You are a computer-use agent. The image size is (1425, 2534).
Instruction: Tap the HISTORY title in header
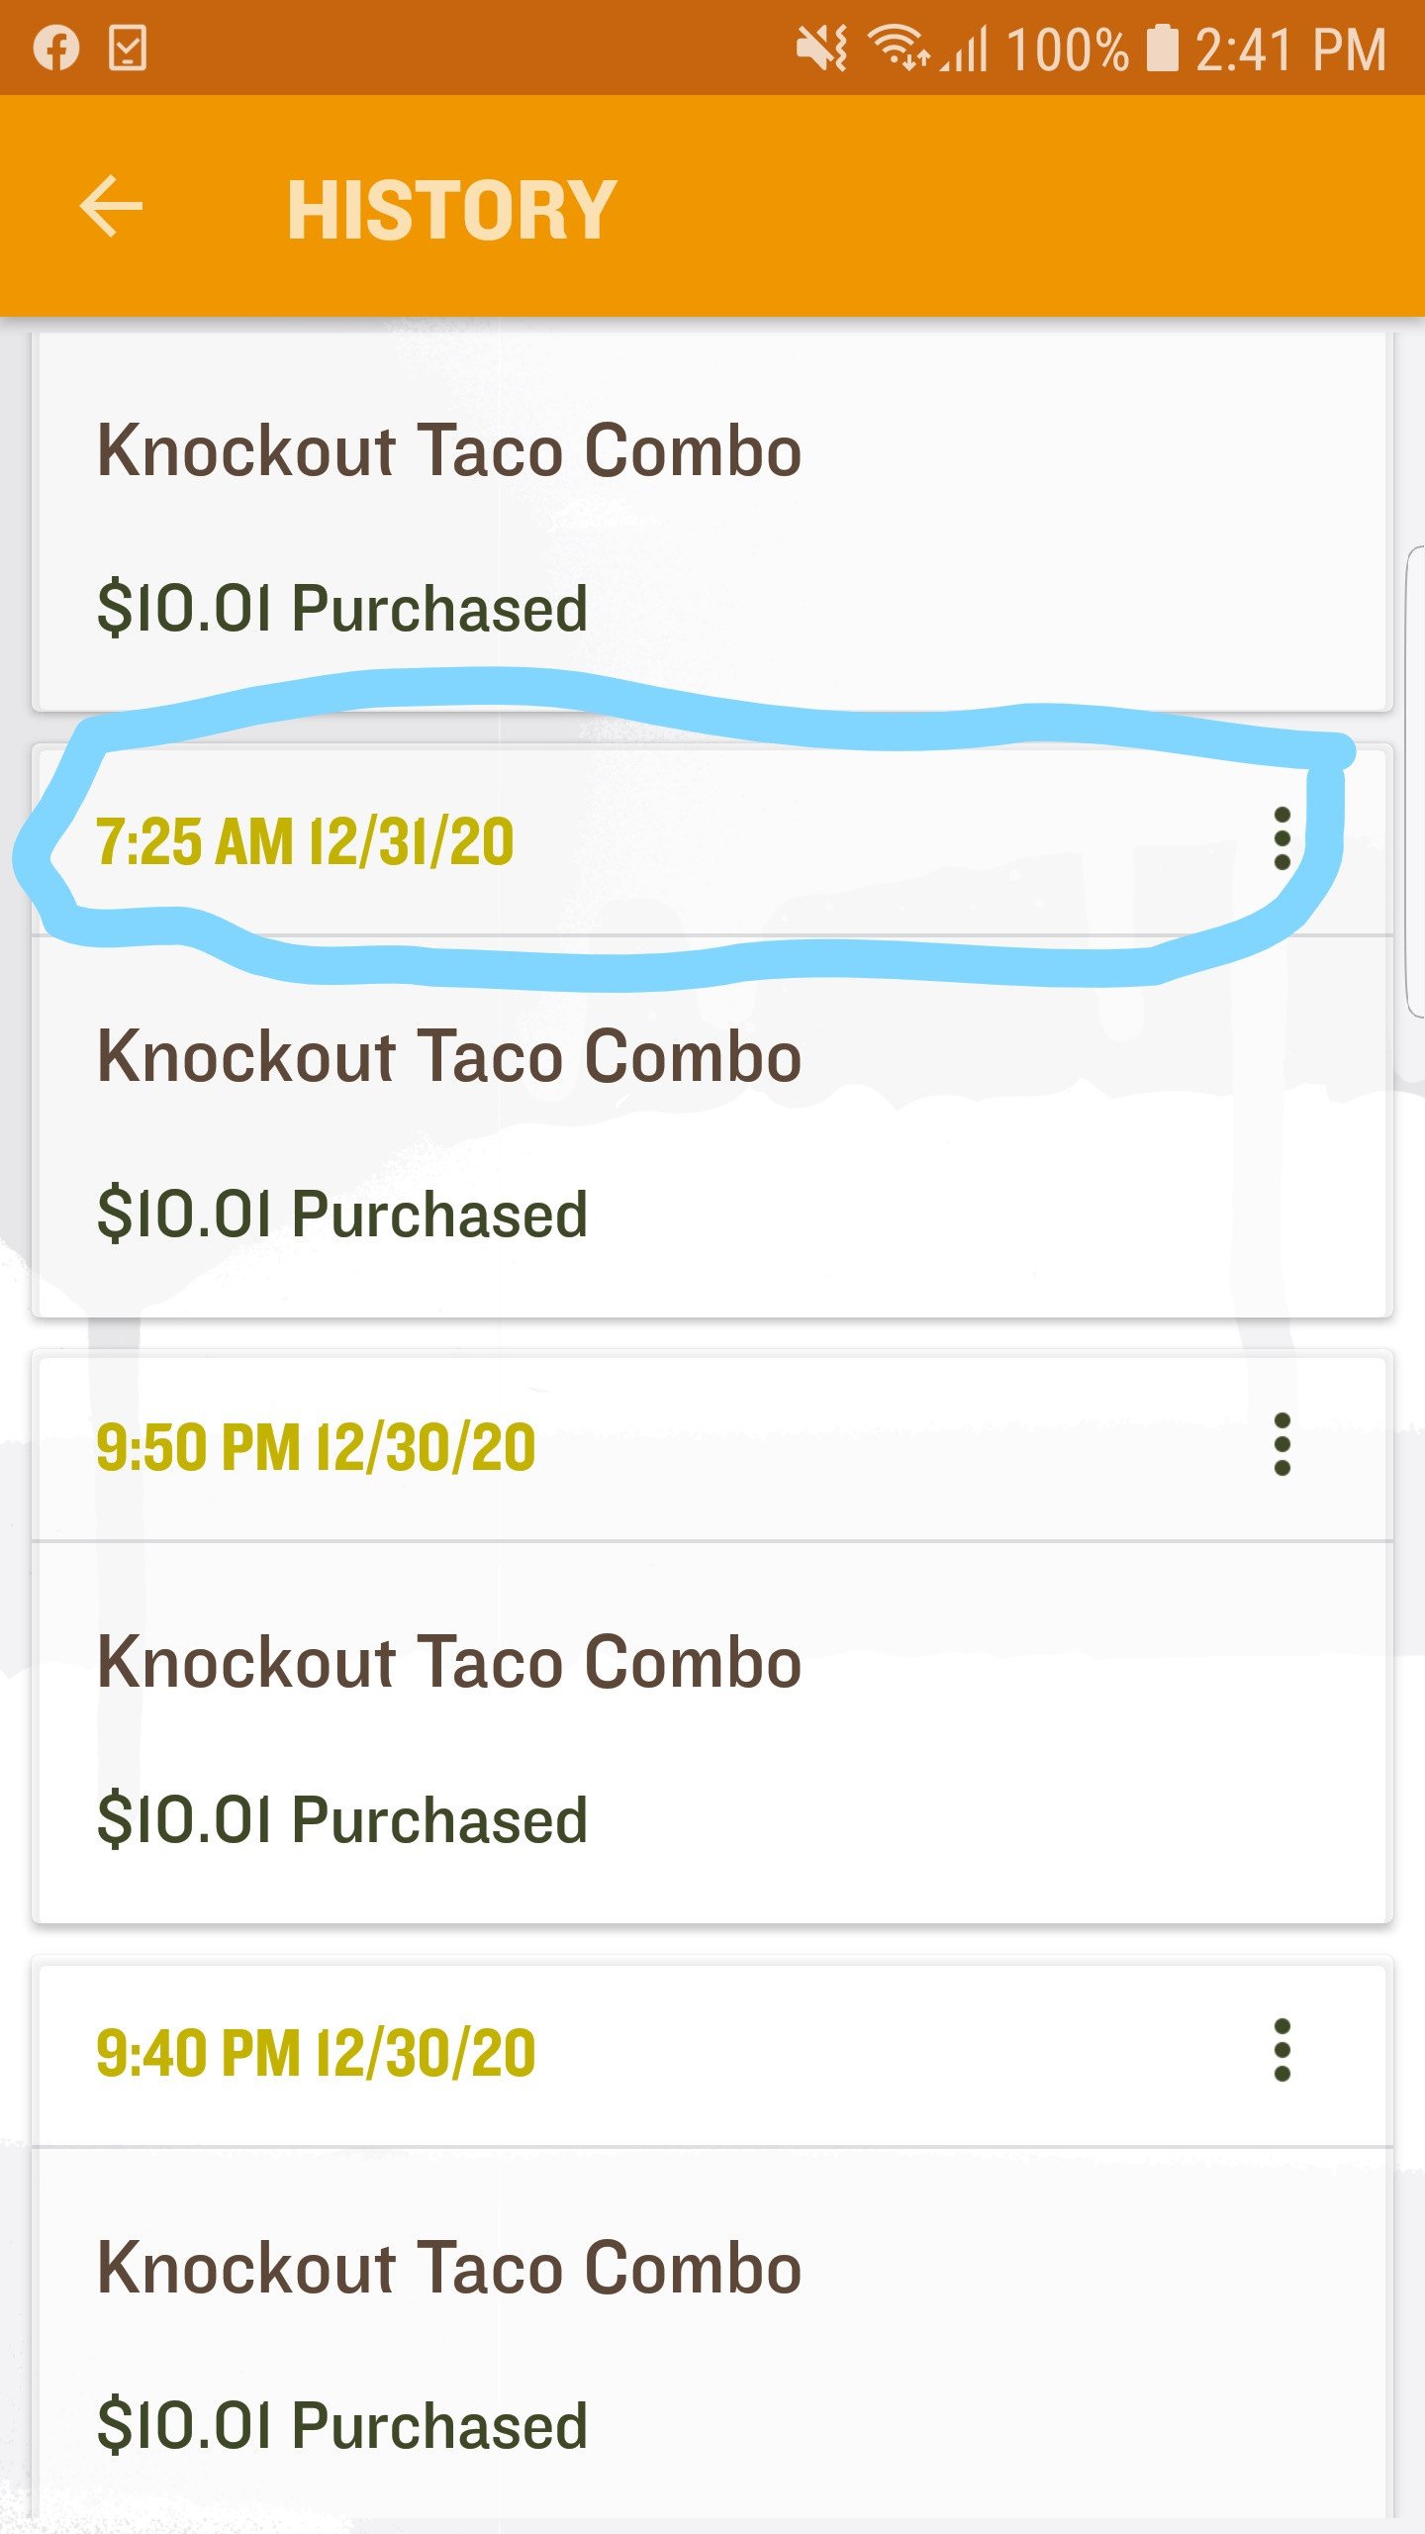coord(451,210)
